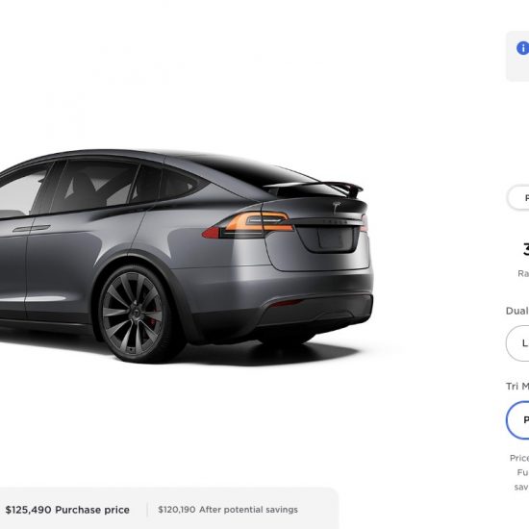Click the $125,490 Purchase price text
529x529 pixels.
[67, 510]
